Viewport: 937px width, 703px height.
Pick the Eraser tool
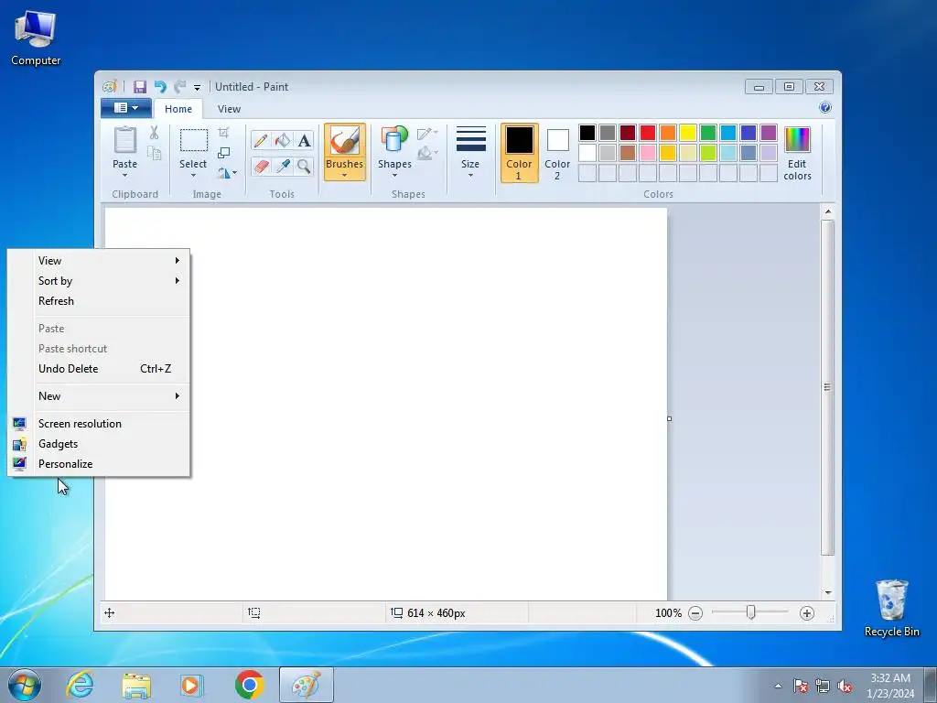tap(261, 166)
